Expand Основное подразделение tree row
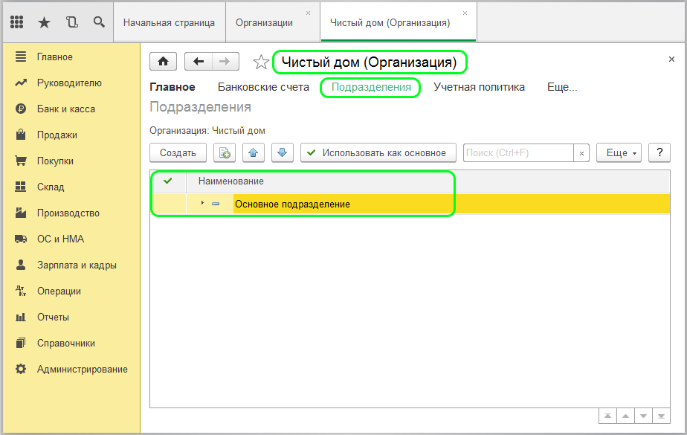The image size is (687, 435). (202, 203)
